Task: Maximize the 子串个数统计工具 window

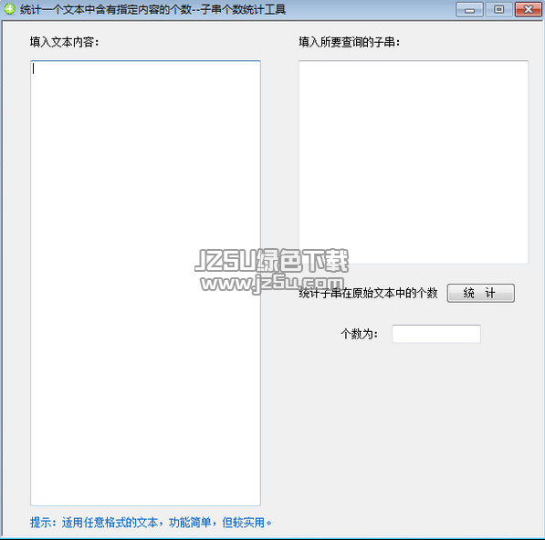Action: (x=498, y=9)
